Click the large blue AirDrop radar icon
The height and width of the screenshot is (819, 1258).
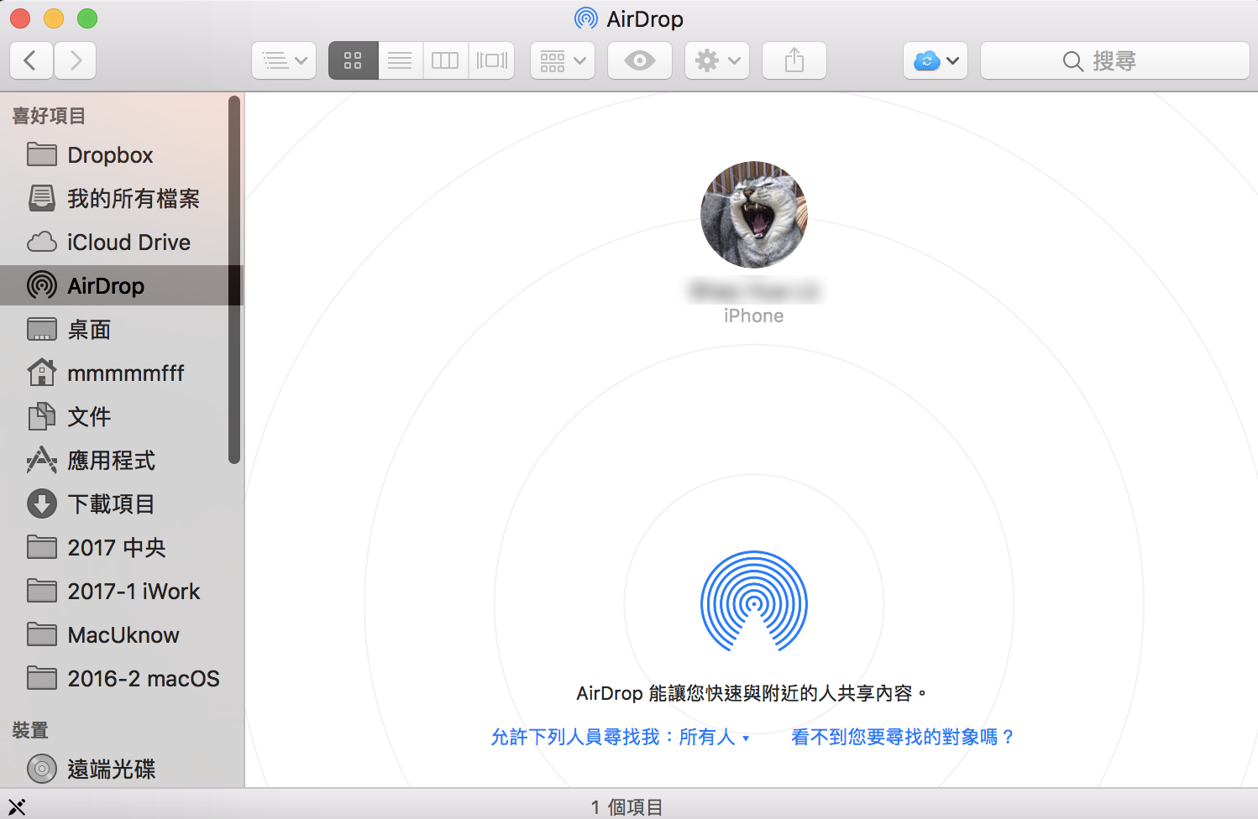pos(753,602)
